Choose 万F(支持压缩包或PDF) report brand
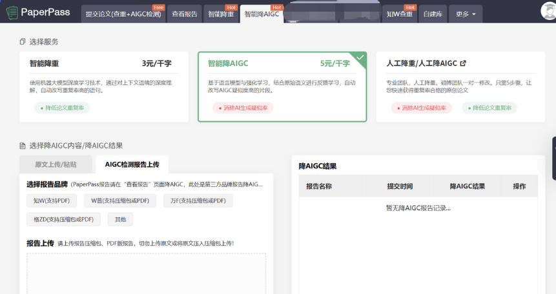556x294 pixels. pos(198,201)
